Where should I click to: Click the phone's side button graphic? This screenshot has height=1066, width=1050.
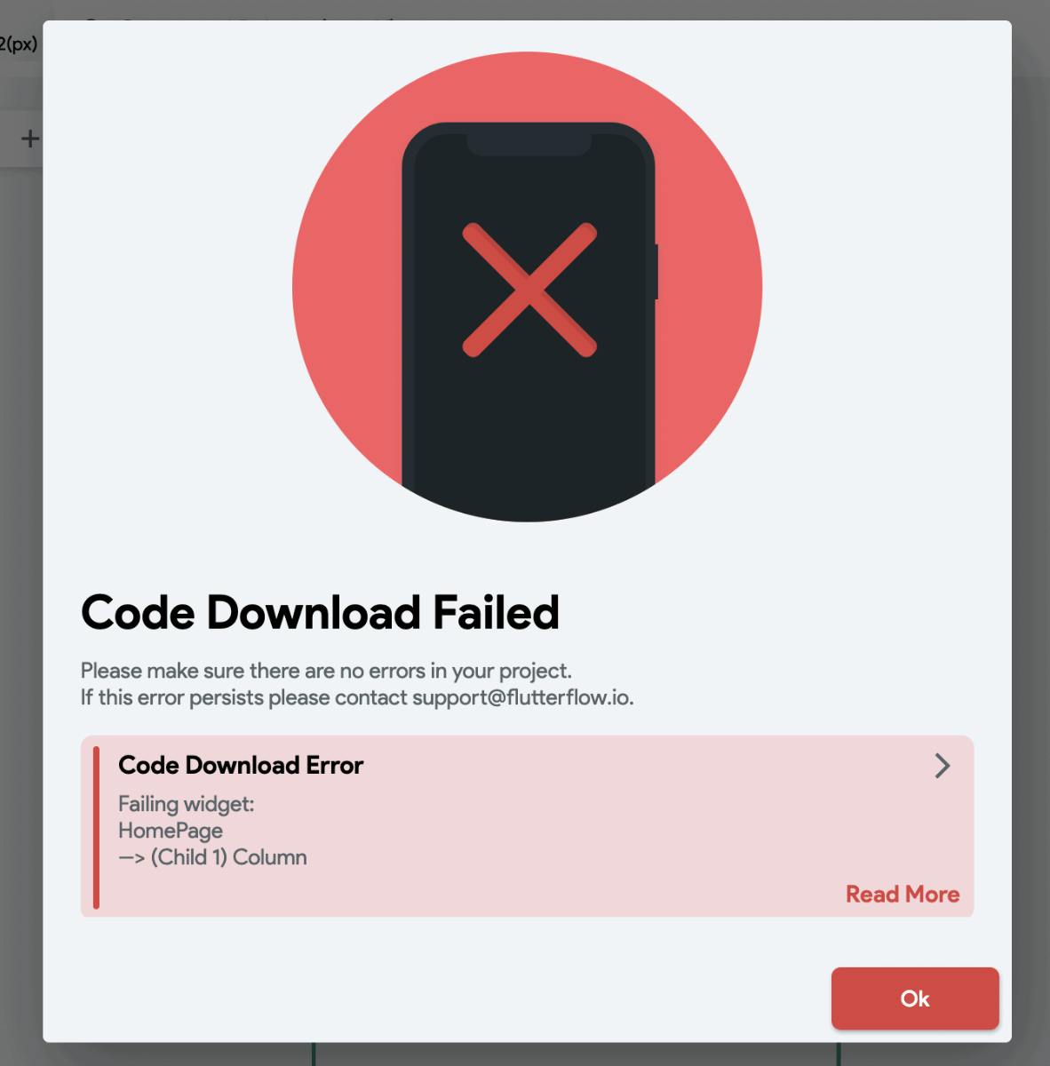click(x=657, y=272)
